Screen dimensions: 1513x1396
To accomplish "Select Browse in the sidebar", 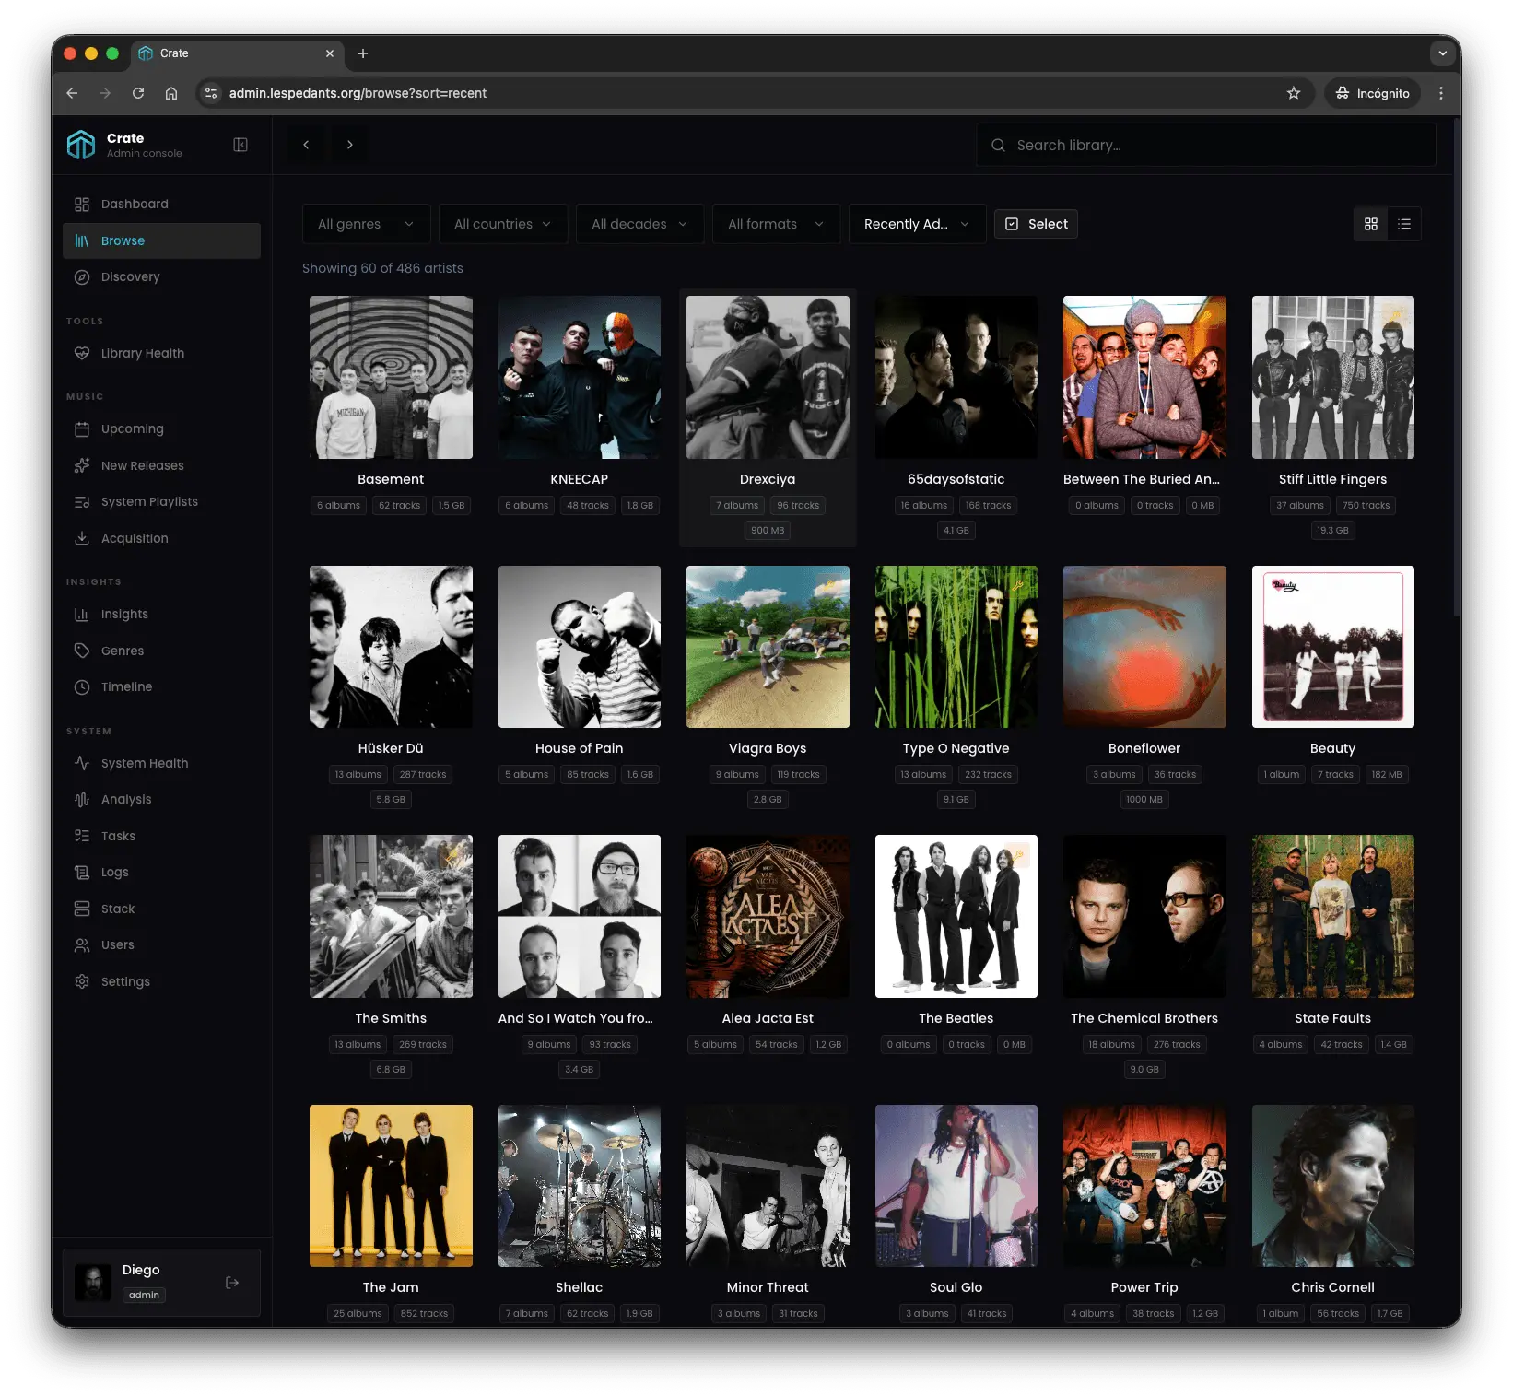I will 161,240.
